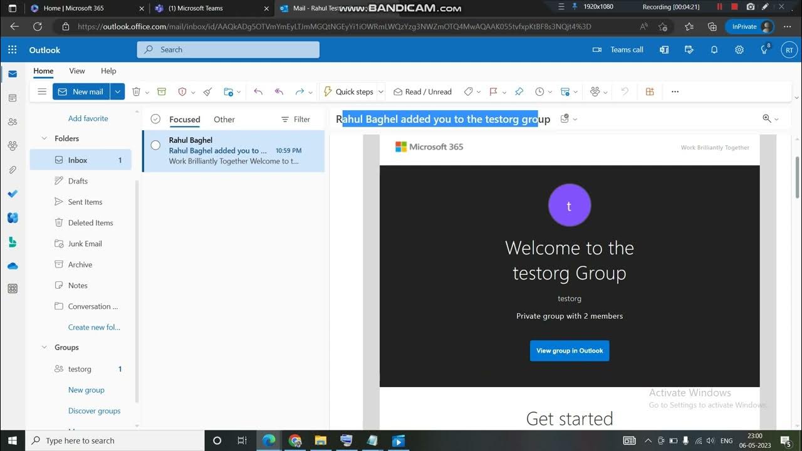
Task: Click the New group link
Action: click(86, 390)
